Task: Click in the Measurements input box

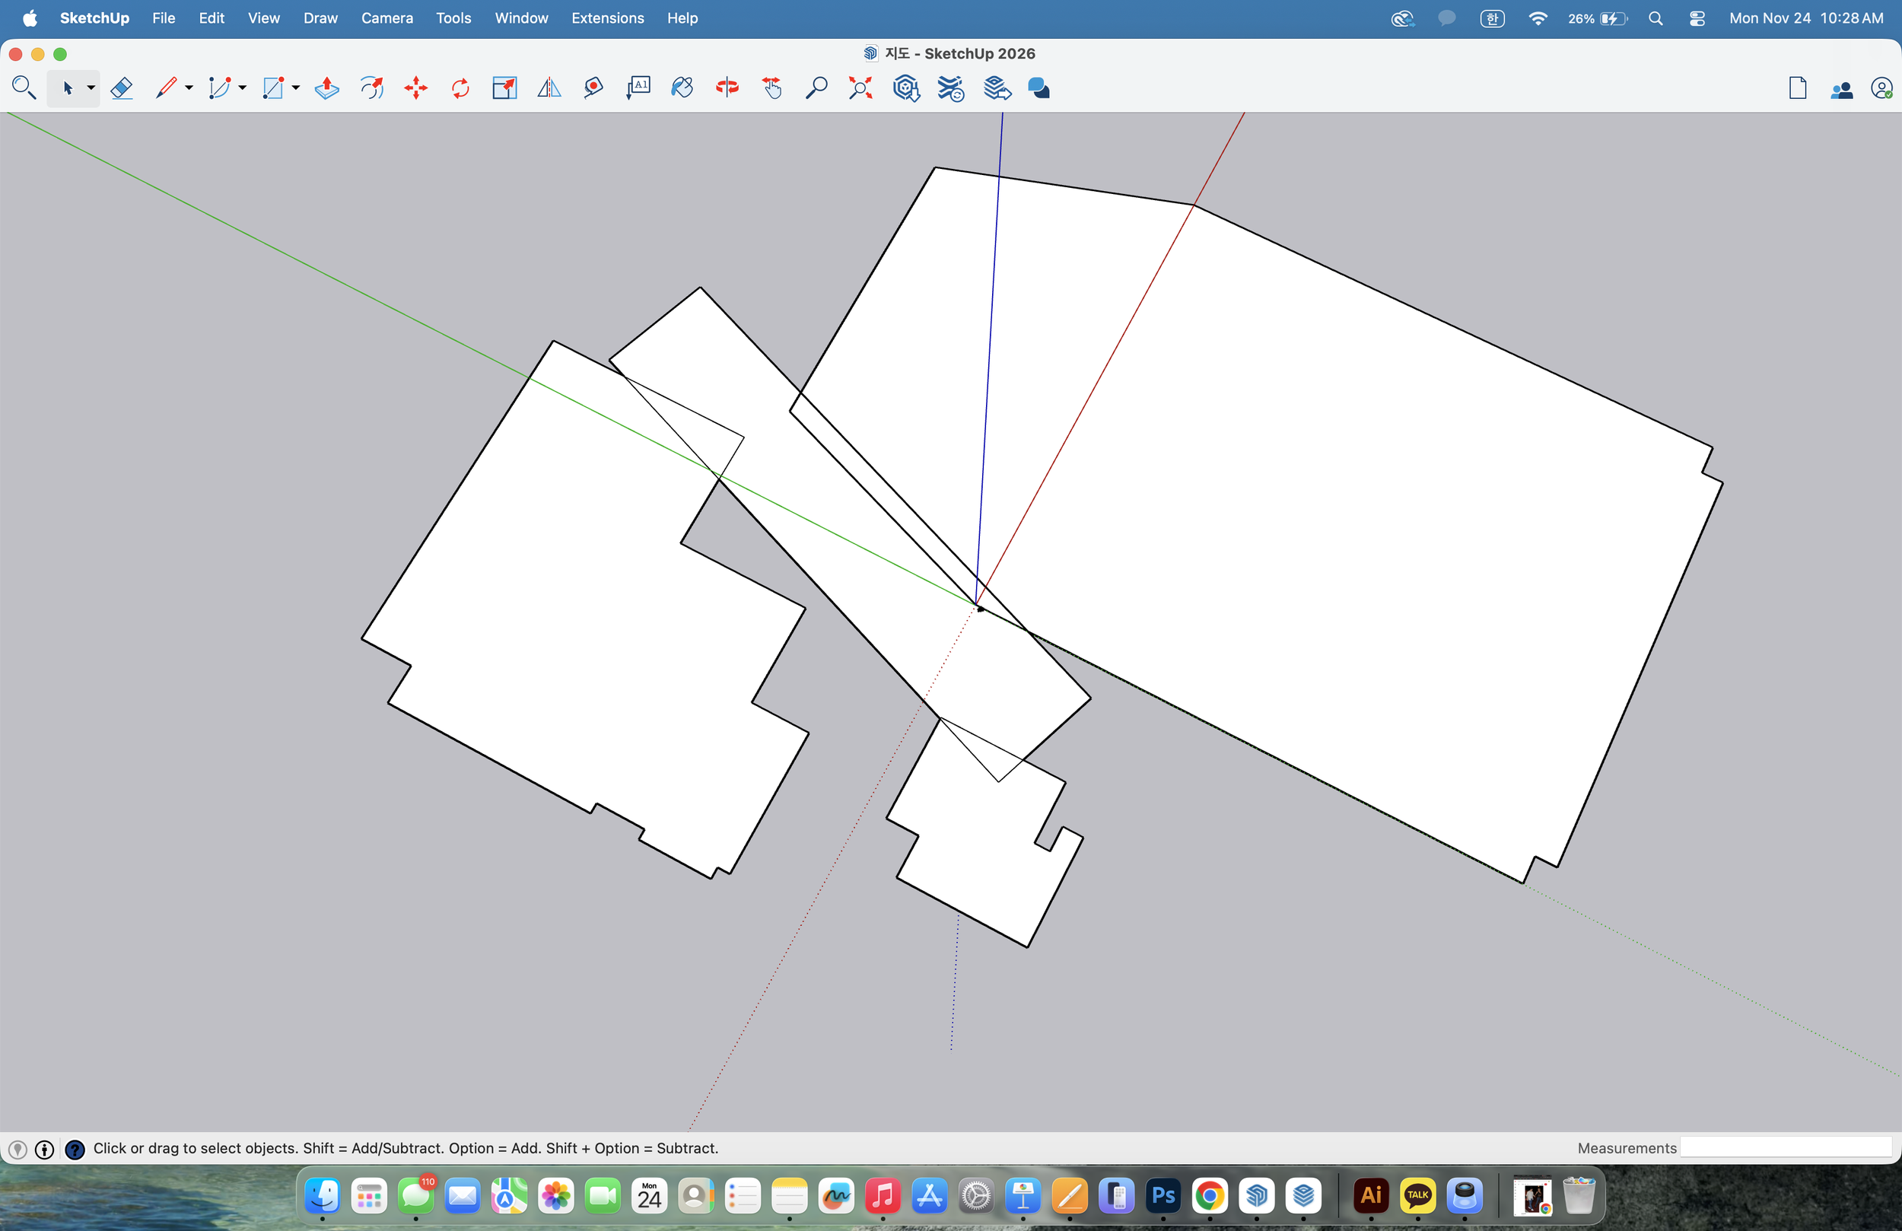Action: (1786, 1148)
